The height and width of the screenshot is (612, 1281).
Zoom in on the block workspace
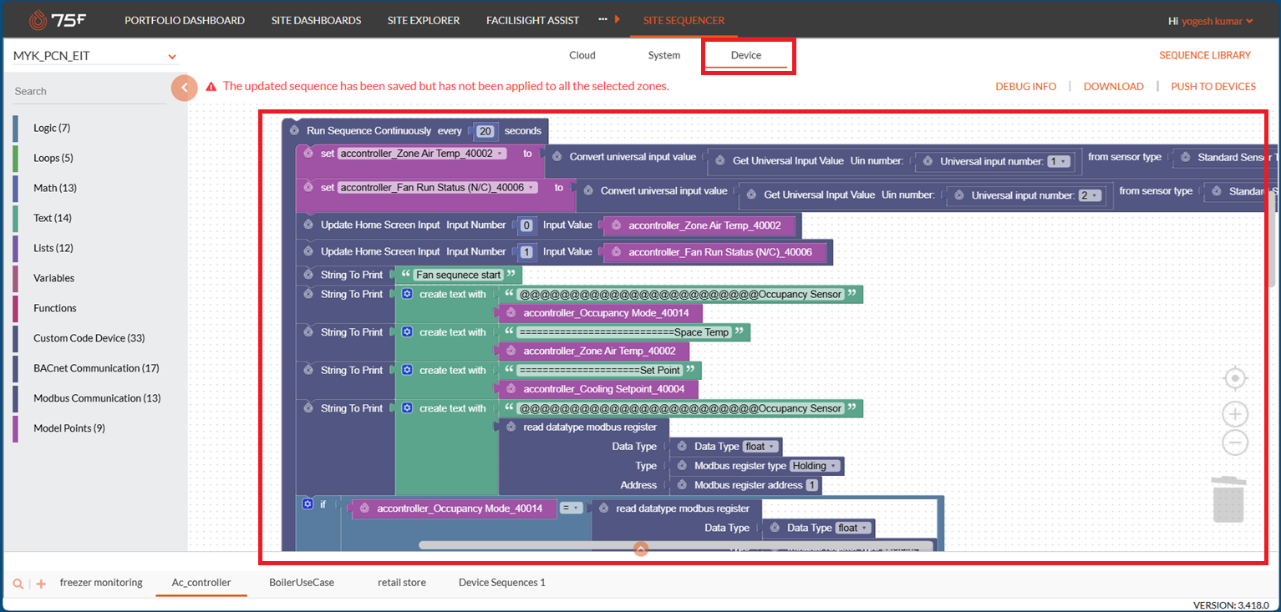pyautogui.click(x=1235, y=414)
